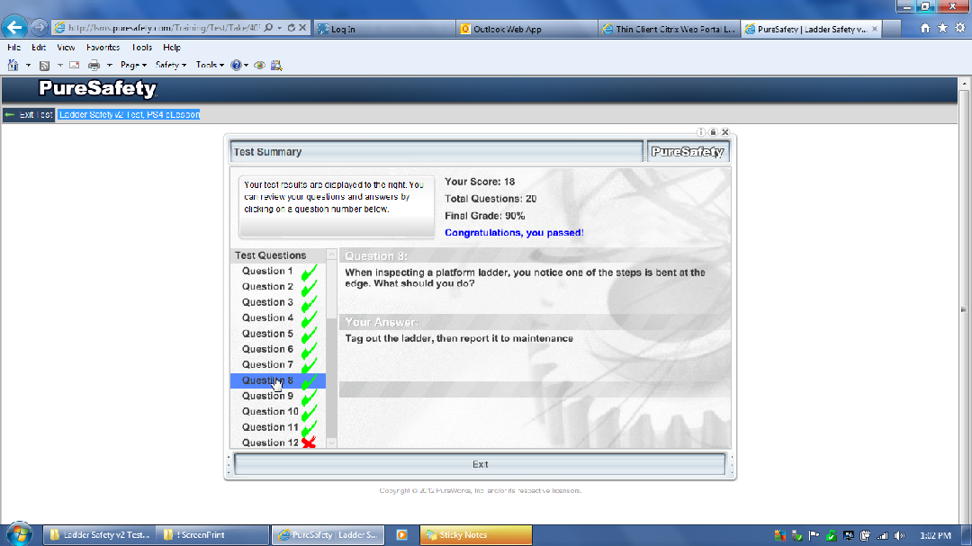972x546 pixels.
Task: Click the read mail envelope icon
Action: pos(74,65)
